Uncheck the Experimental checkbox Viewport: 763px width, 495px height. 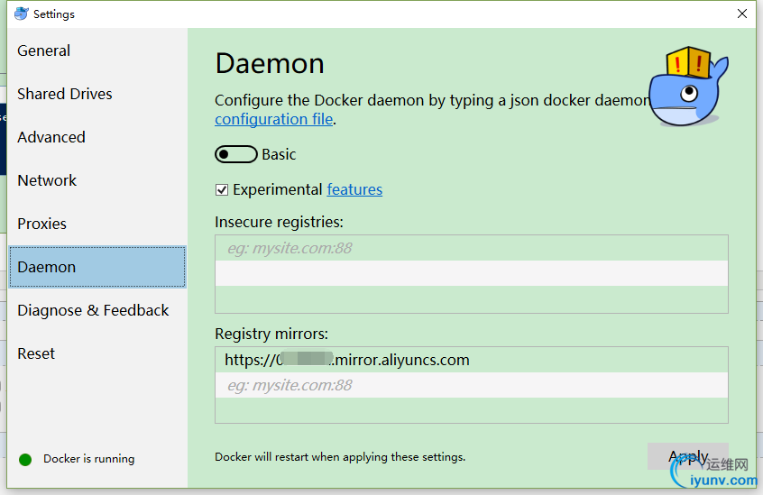(x=222, y=189)
